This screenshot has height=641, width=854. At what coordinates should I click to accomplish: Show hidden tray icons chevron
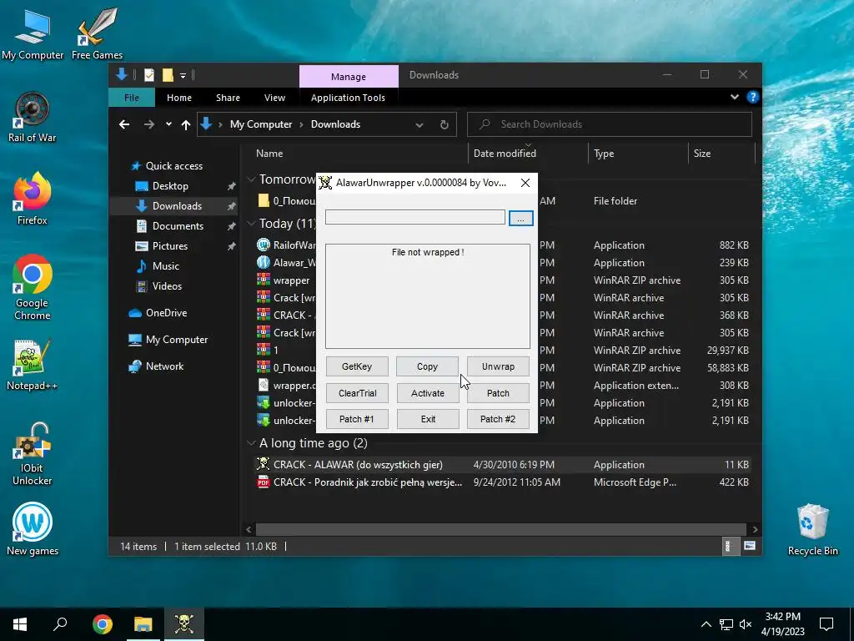click(706, 624)
